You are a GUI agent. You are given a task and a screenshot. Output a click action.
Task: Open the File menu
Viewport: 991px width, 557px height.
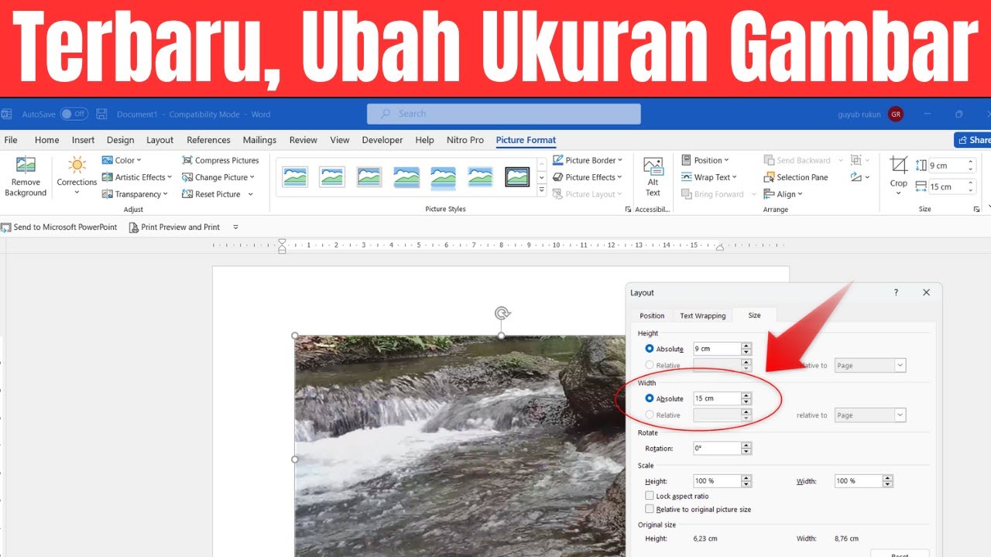[11, 140]
